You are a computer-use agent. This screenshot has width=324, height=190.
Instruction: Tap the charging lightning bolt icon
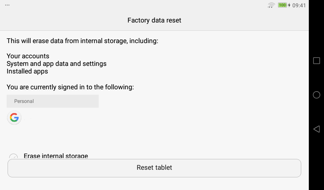coord(289,5)
